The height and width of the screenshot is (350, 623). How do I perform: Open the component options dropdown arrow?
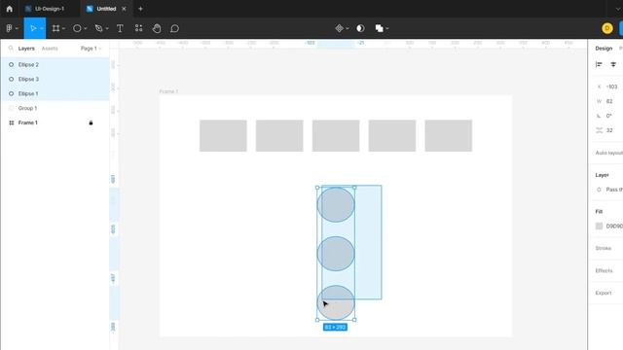[x=348, y=28]
